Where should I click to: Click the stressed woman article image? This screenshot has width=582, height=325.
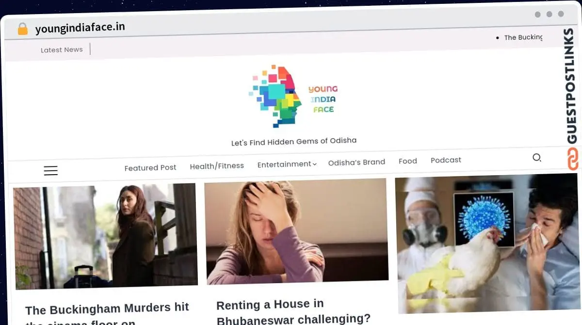[296, 231]
